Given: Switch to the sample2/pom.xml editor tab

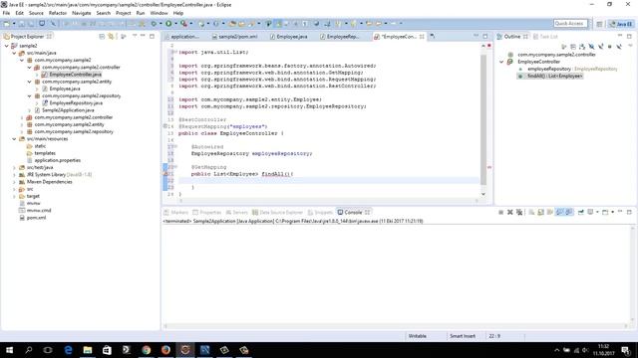Looking at the screenshot, I should [235, 37].
